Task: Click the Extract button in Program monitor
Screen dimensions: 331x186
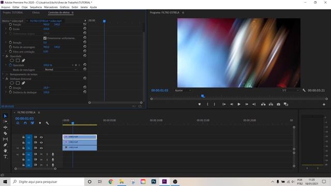Action: coord(271,104)
